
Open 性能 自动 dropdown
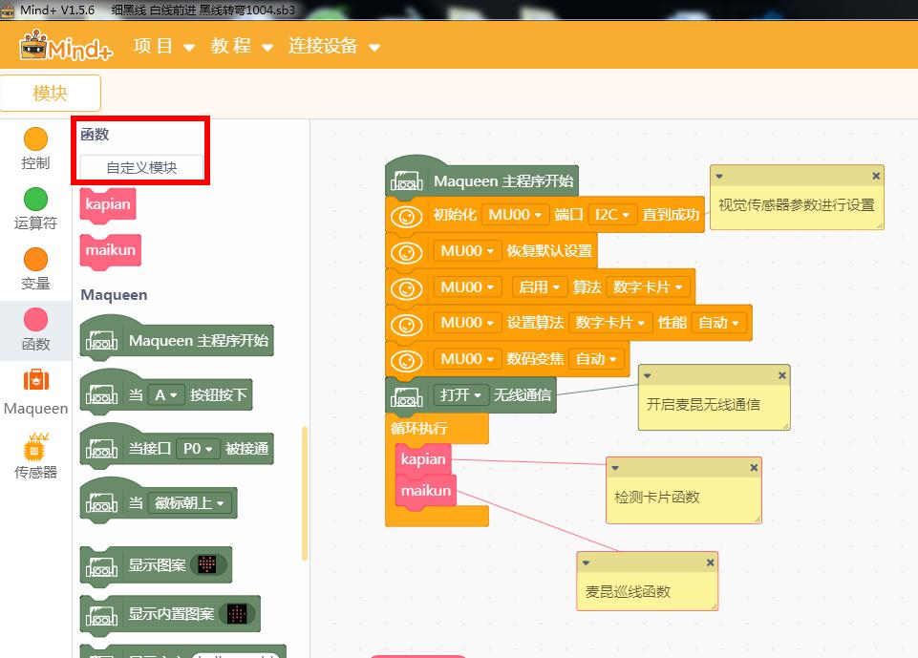718,323
